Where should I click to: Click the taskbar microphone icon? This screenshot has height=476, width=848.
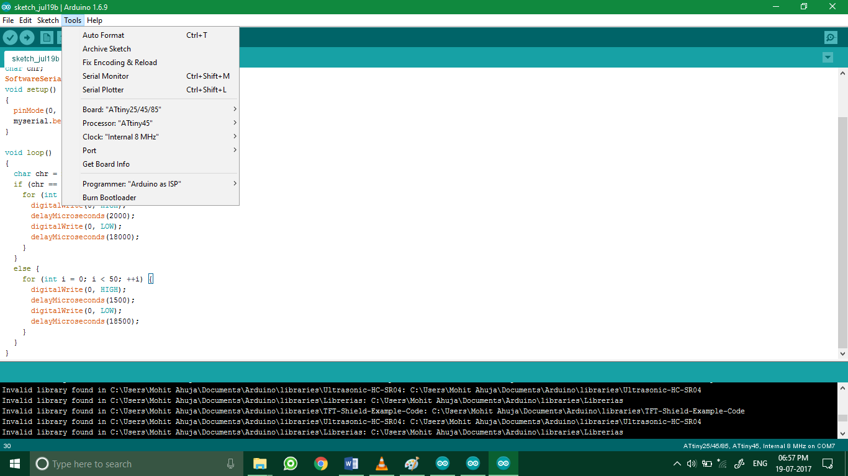tap(230, 464)
